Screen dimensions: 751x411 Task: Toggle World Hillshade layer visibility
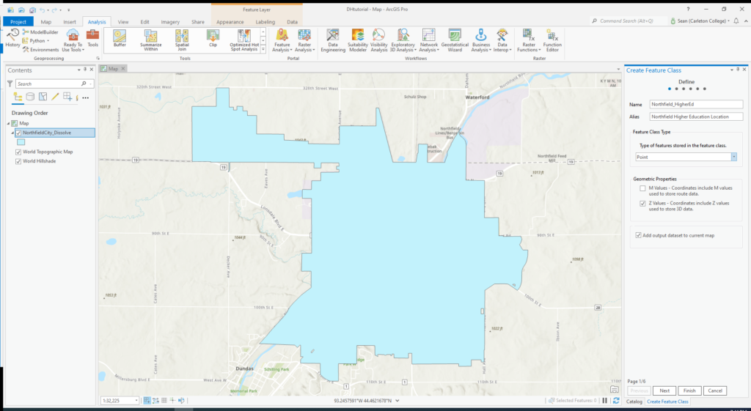click(x=18, y=162)
